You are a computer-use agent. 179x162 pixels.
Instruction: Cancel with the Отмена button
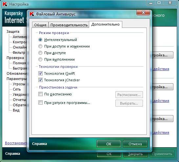coord(135,144)
